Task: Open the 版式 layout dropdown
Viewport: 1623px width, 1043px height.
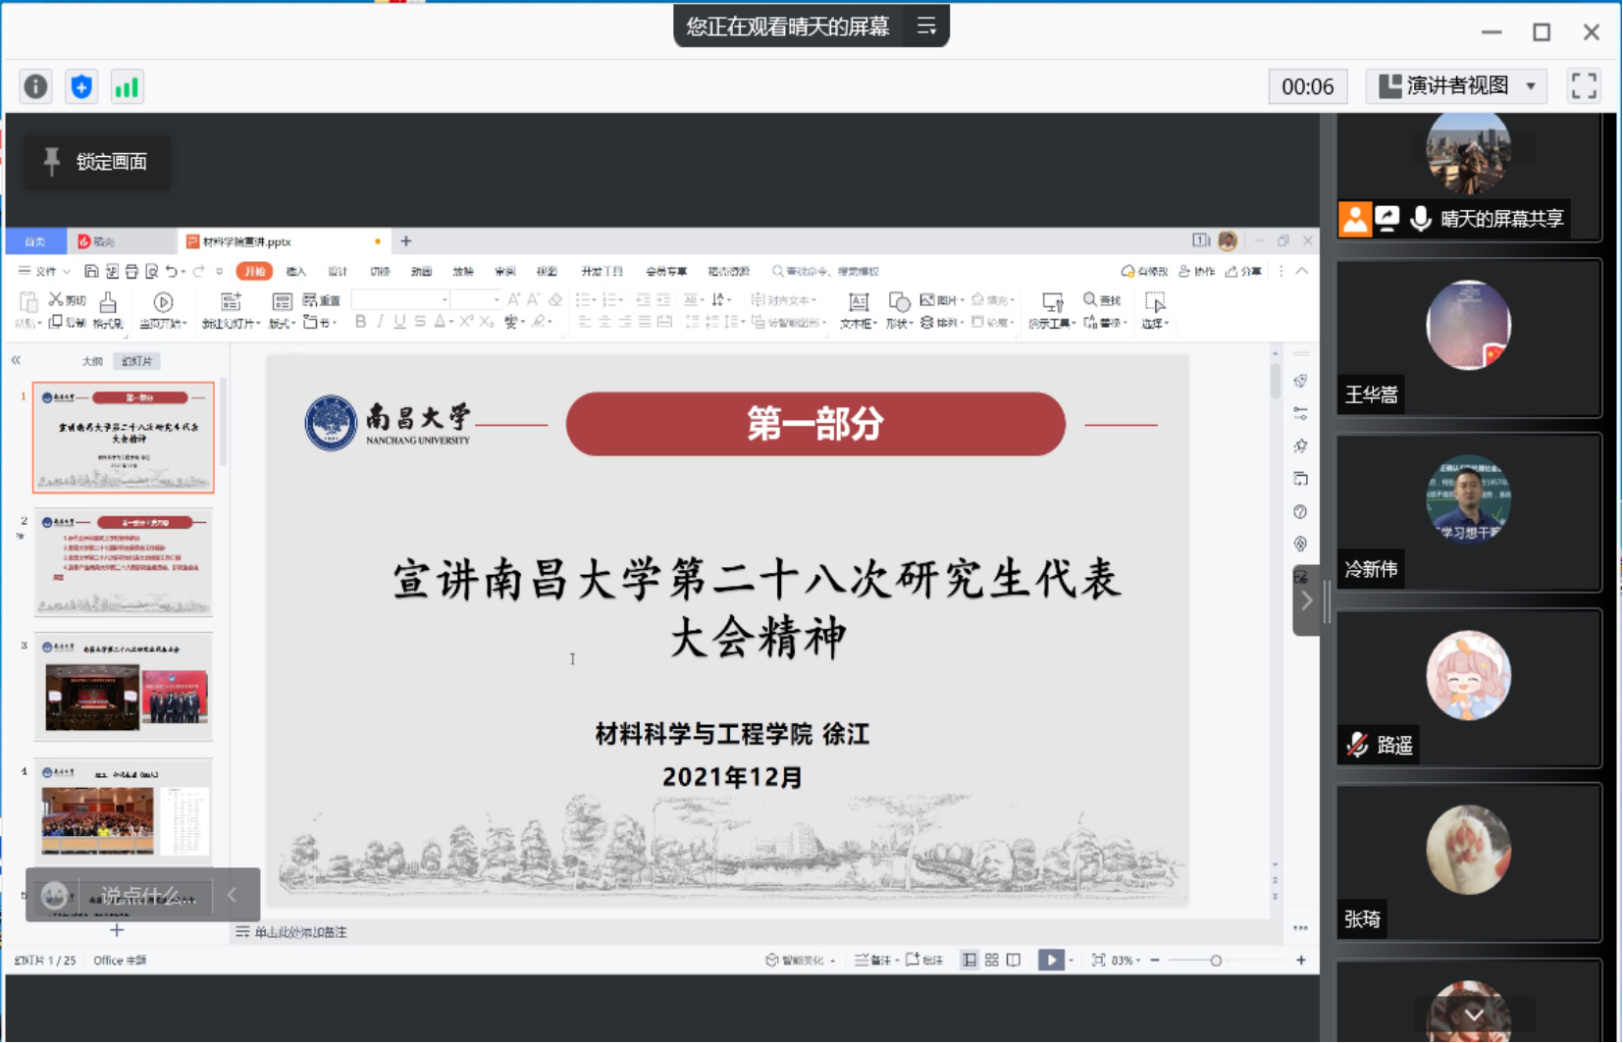Action: point(283,323)
